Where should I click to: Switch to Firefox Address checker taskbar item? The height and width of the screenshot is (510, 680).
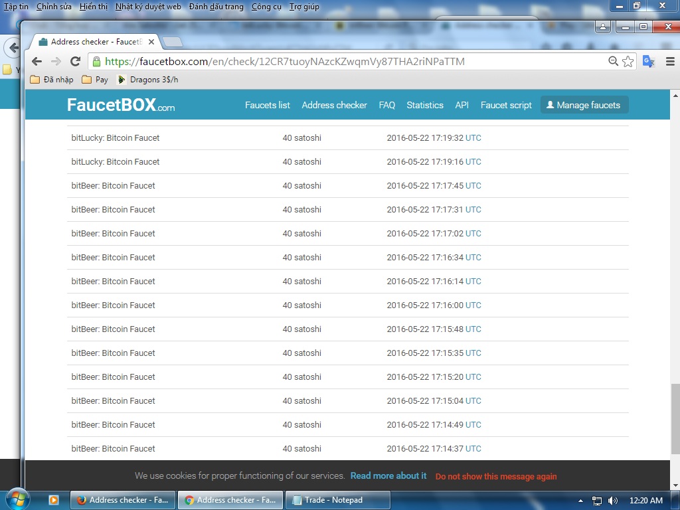point(123,500)
